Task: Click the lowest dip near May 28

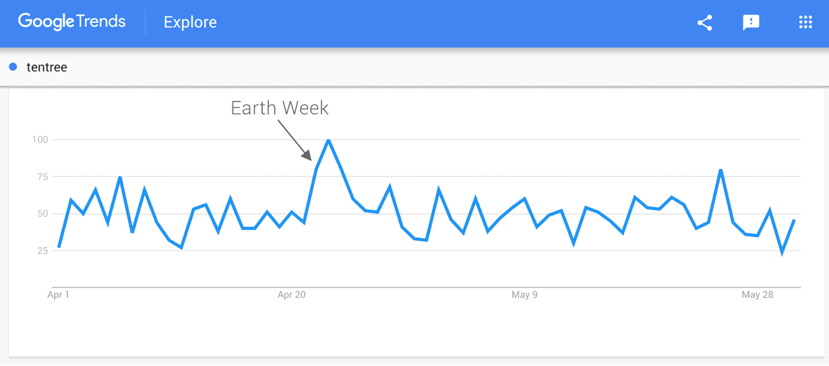Action: pyautogui.click(x=782, y=253)
